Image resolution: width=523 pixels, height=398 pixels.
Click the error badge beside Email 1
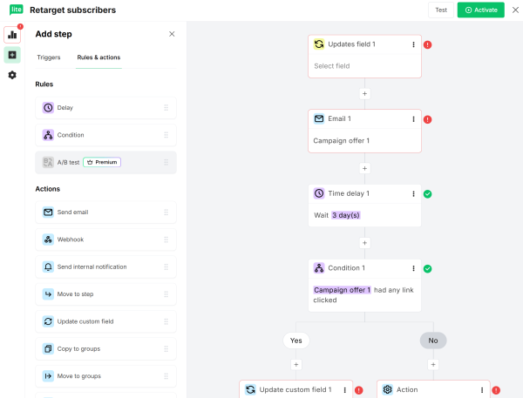(x=428, y=119)
